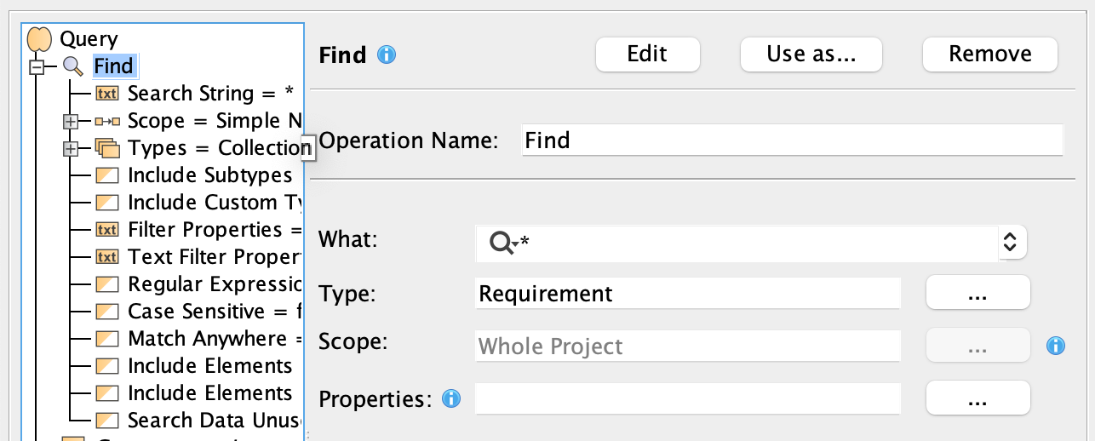This screenshot has width=1095, height=441.
Task: Expand the Scope node in tree
Action: click(72, 121)
